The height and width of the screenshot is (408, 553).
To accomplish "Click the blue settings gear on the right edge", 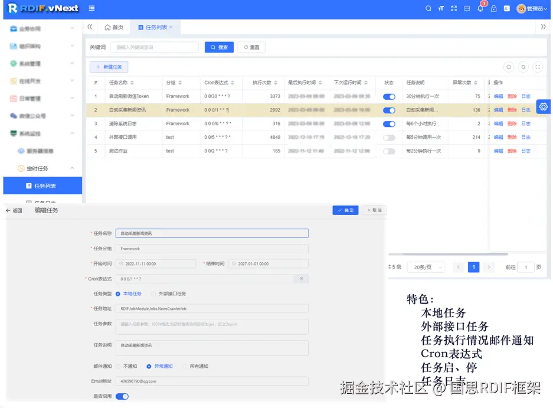I will pyautogui.click(x=542, y=106).
